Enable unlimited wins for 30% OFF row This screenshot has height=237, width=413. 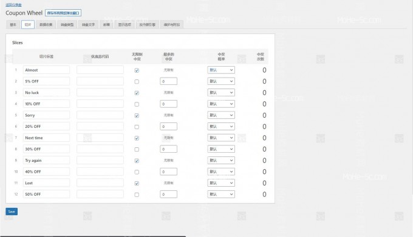tap(137, 150)
